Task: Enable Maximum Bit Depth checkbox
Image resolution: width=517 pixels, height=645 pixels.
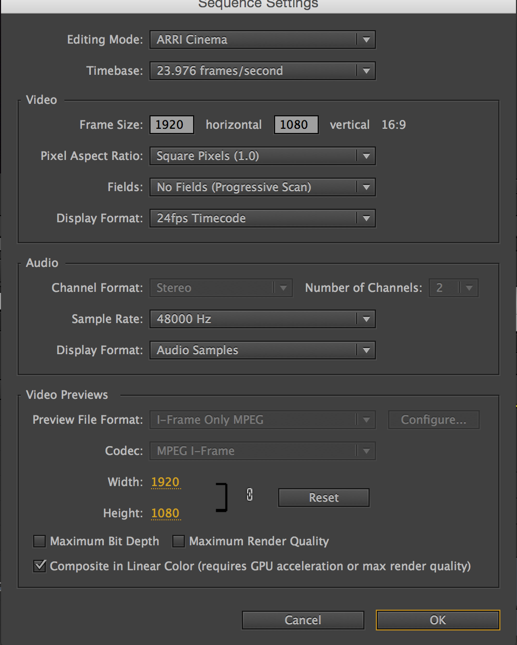Action: point(39,542)
